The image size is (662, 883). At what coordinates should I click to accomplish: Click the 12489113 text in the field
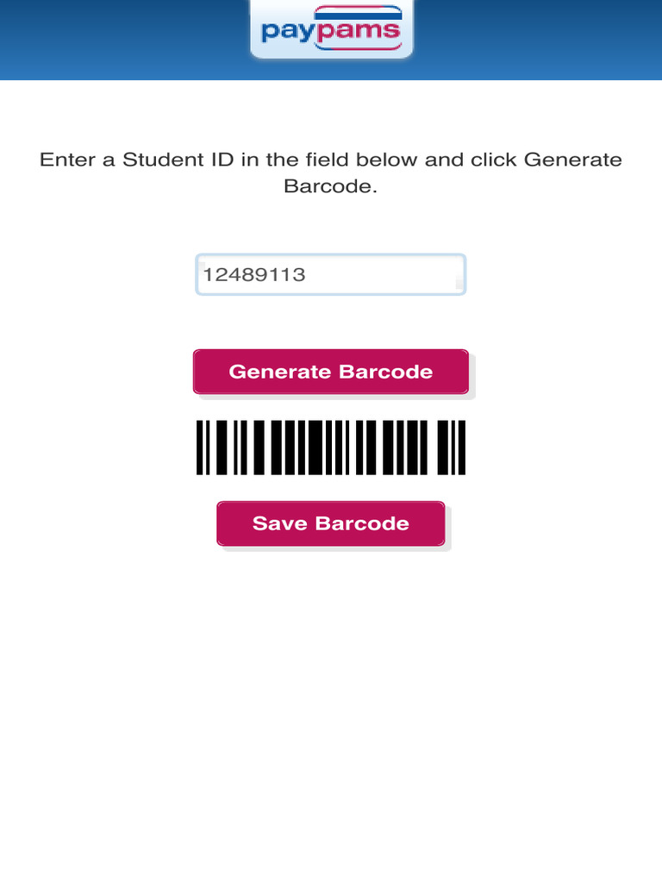[254, 275]
